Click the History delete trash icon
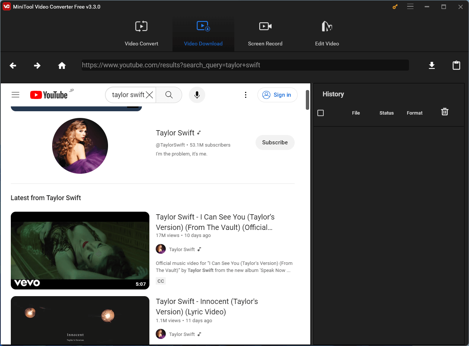The width and height of the screenshot is (469, 346). pos(445,112)
